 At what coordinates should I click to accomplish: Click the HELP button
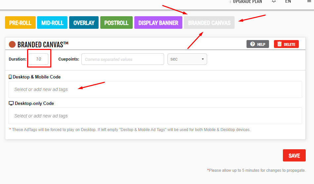258,44
